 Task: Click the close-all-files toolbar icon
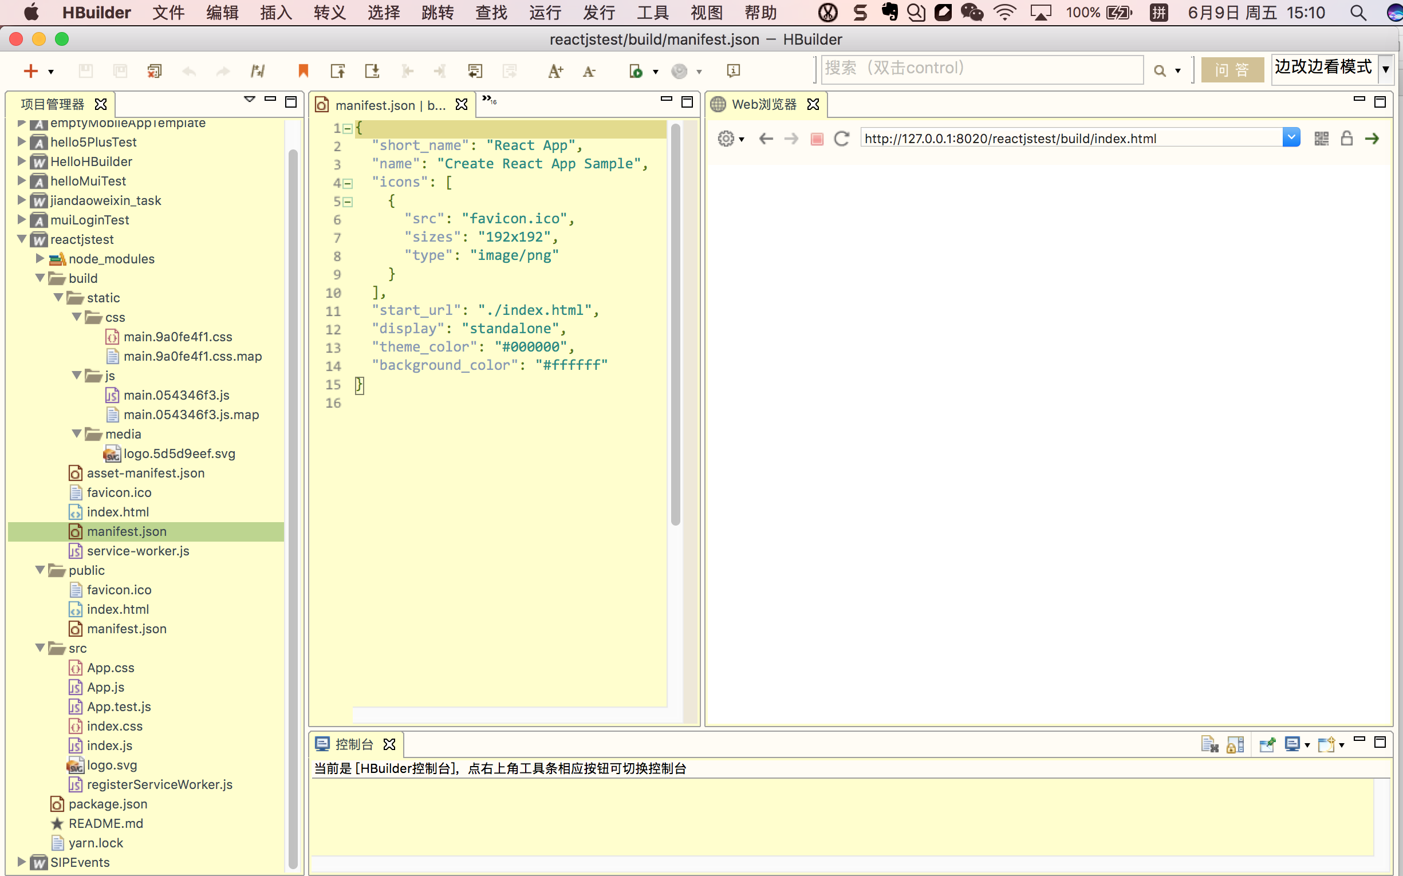154,70
